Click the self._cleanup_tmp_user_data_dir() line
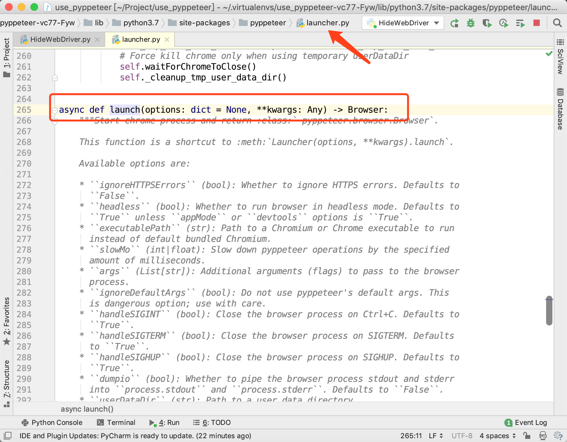This screenshot has width=567, height=442. 203,78
